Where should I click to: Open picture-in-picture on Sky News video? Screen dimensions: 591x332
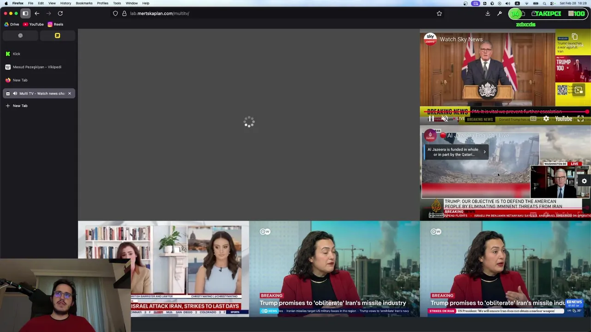579,90
